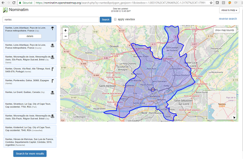Click the browser address bar URL
243x159 pixels.
[121, 3]
